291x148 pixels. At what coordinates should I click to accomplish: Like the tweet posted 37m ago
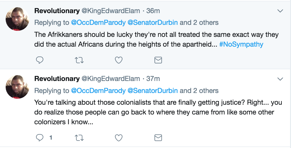[x=119, y=138]
